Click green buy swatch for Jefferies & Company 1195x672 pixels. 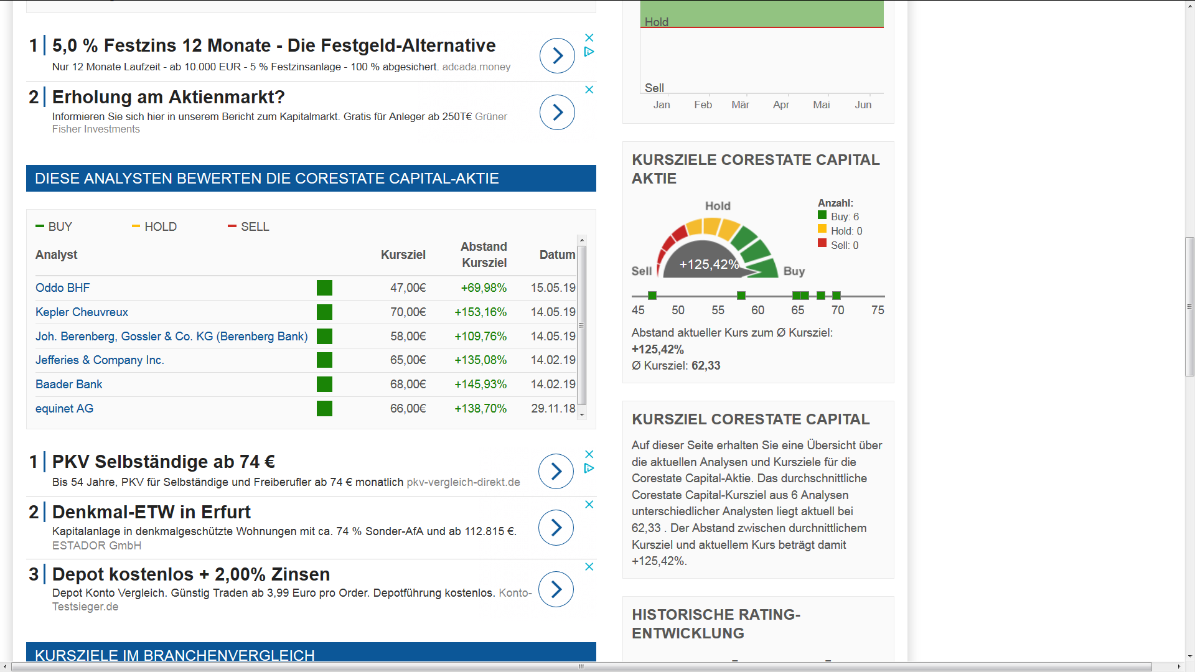pyautogui.click(x=324, y=360)
